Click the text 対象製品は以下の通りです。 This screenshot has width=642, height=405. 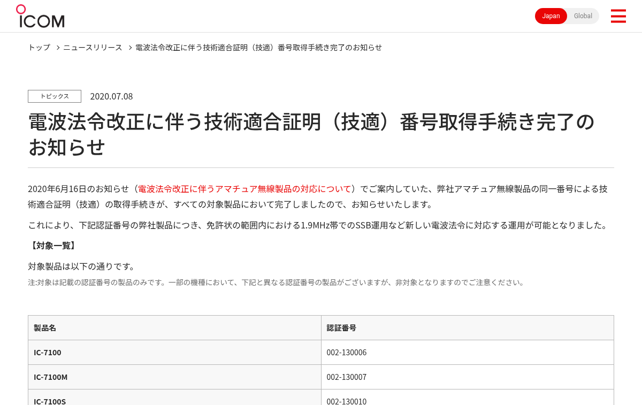[x=82, y=266]
